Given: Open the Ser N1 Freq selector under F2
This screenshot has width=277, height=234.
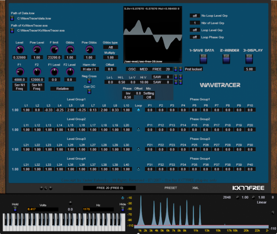Looking at the screenshot, I should [37, 87].
